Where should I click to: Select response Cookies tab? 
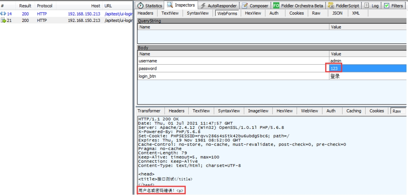[x=377, y=111]
